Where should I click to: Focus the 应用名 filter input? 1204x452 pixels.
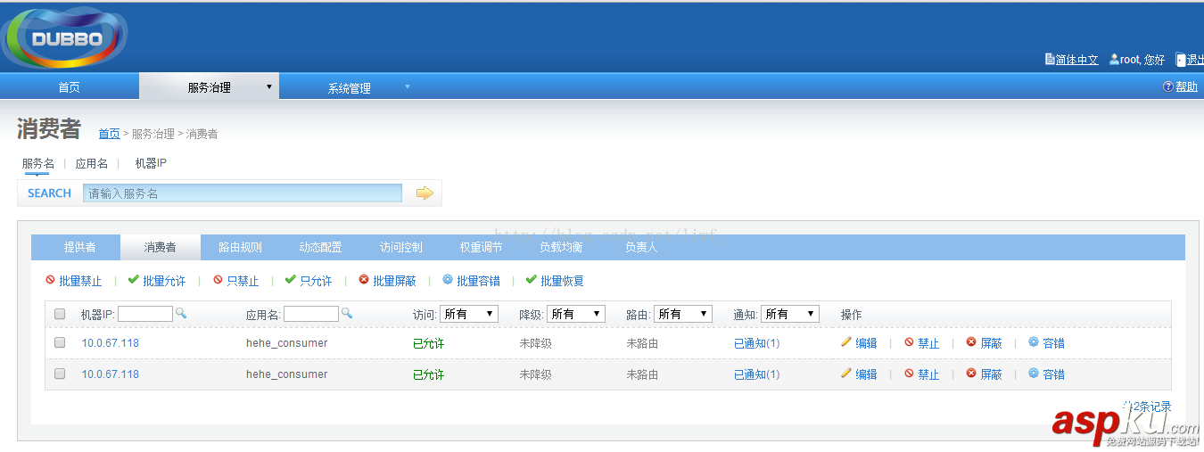[x=311, y=314]
